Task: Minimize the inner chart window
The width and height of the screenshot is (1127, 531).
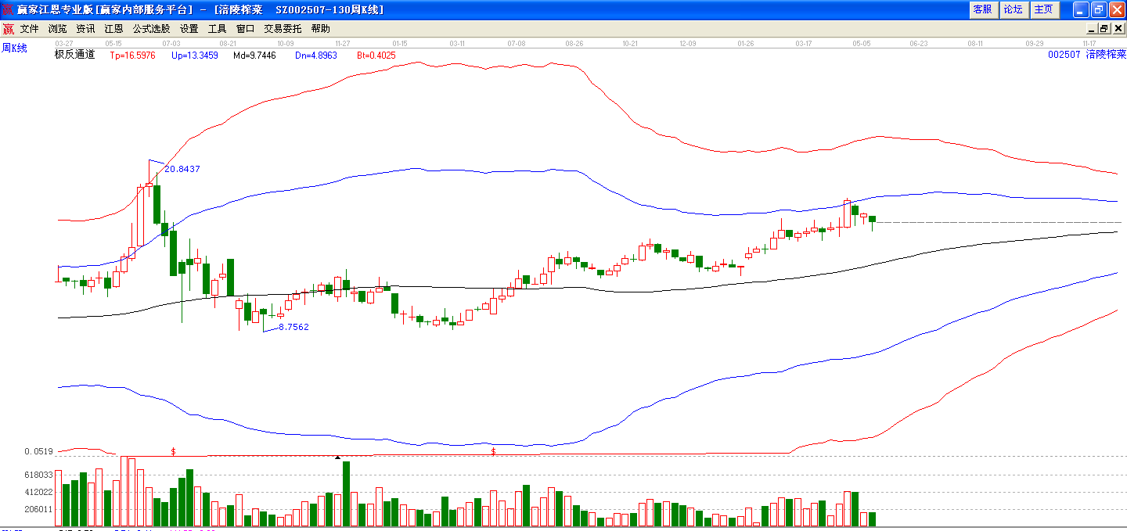Action: pos(1093,29)
